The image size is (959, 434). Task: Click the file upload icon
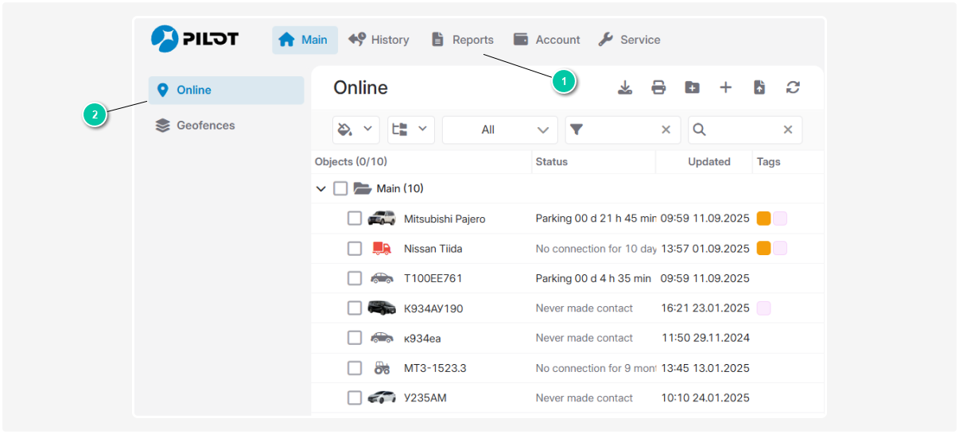(x=759, y=87)
